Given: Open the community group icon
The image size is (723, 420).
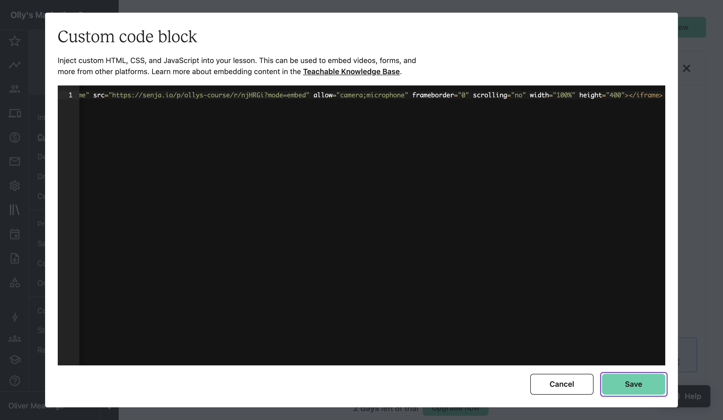Looking at the screenshot, I should point(15,339).
